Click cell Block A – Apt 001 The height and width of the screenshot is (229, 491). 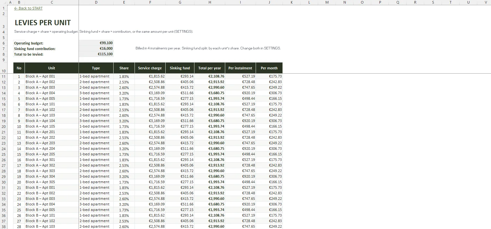[52, 76]
